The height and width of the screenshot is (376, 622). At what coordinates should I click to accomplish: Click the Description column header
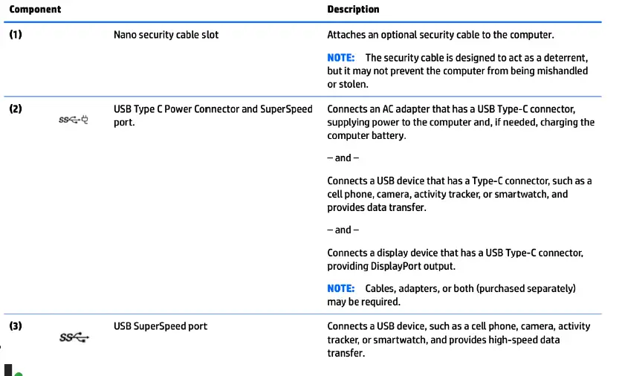point(353,10)
